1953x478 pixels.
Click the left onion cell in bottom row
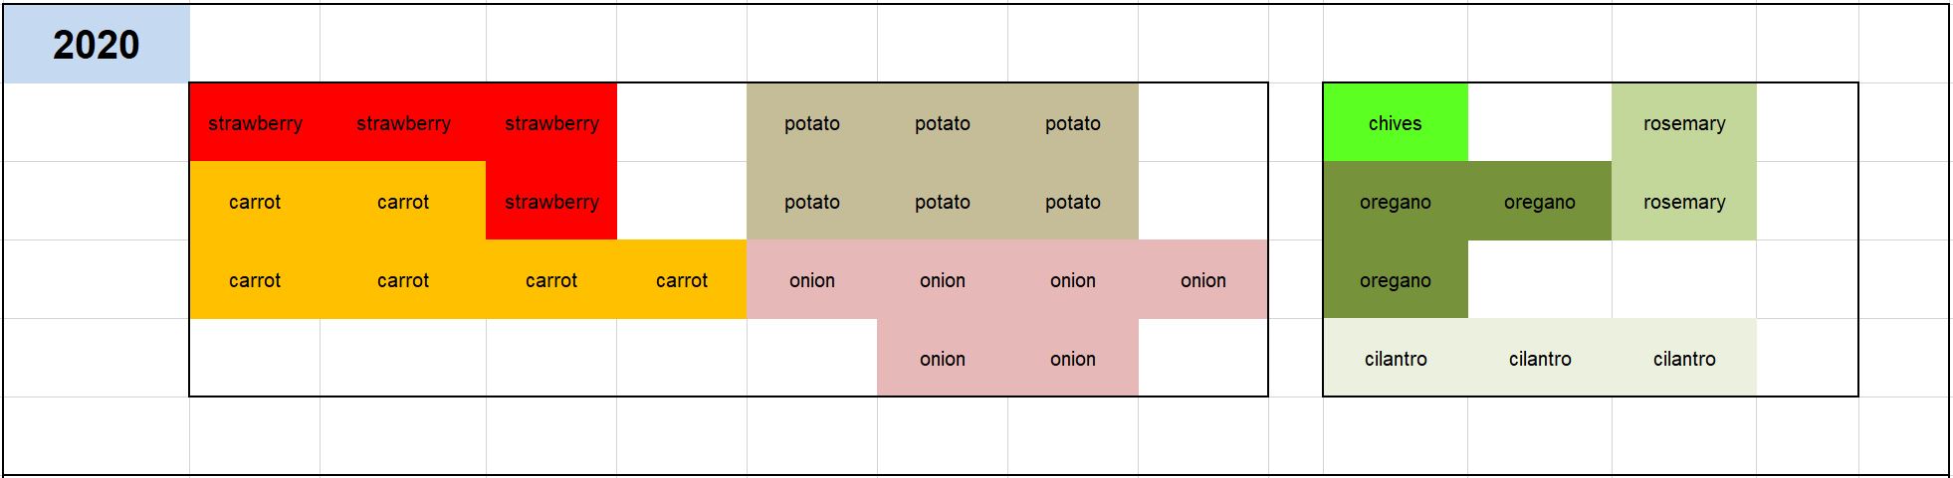point(943,358)
